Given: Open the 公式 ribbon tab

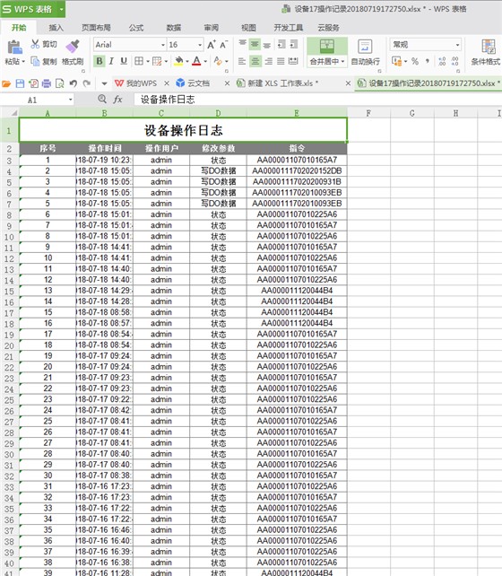Looking at the screenshot, I should [x=136, y=28].
